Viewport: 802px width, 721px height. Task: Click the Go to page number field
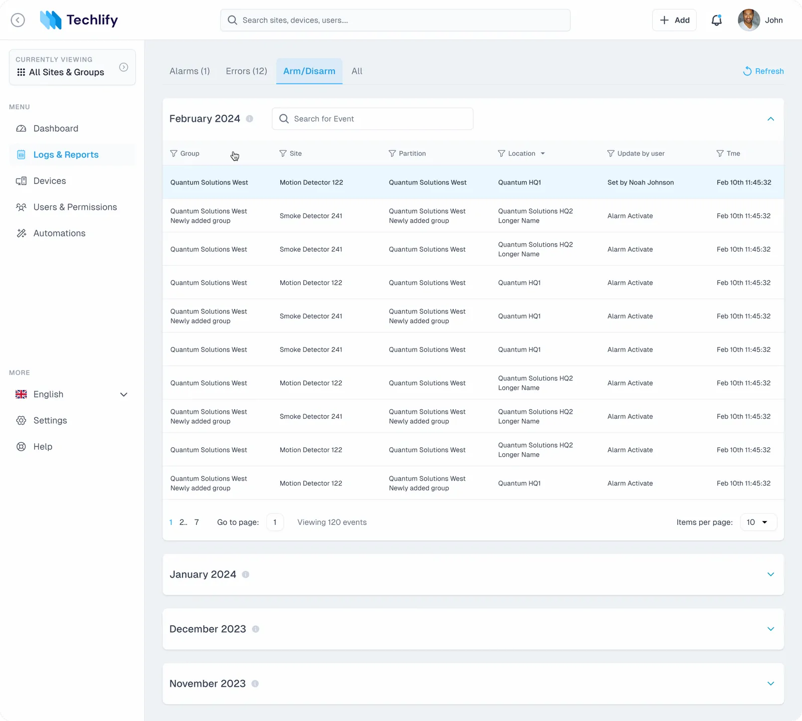click(x=275, y=522)
